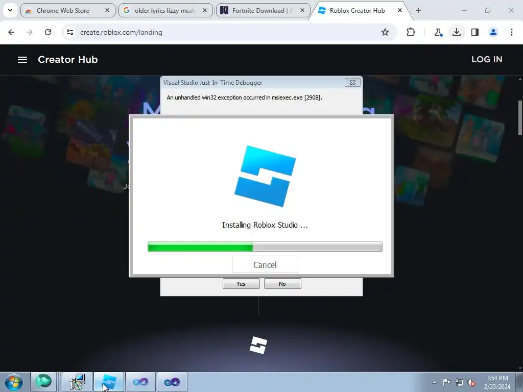Open the Downloads icon in toolbar
The width and height of the screenshot is (523, 392).
coord(457,32)
